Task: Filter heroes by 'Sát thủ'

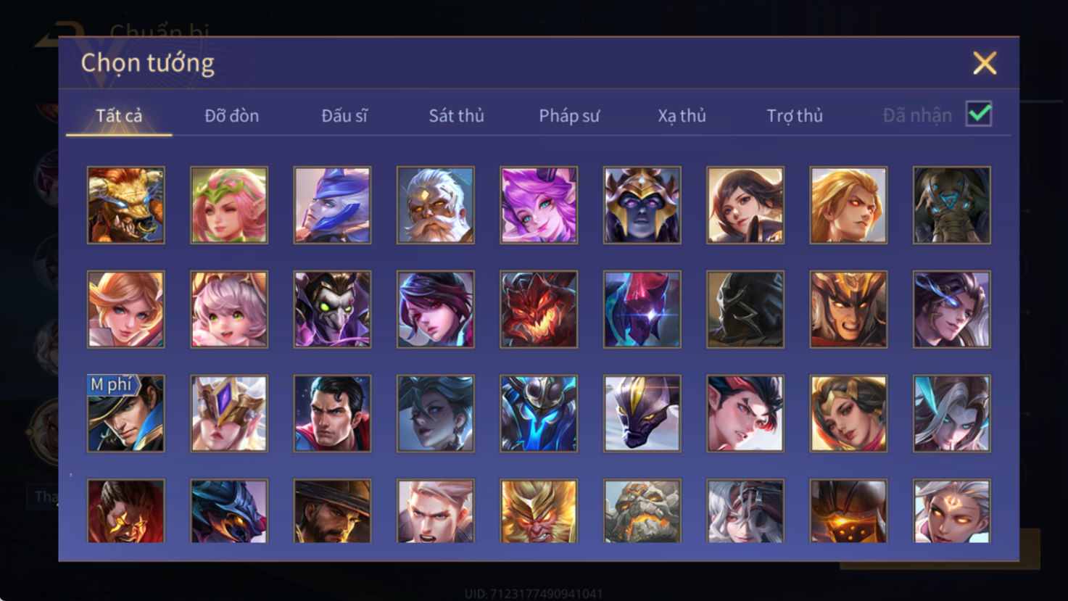Action: coord(456,115)
